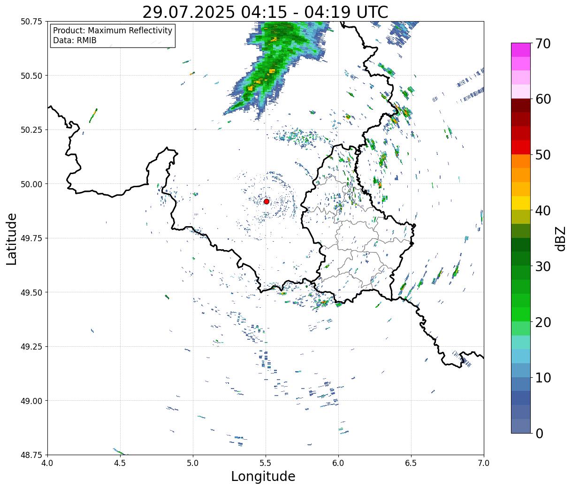Image resolution: width=572 pixels, height=488 pixels.
Task: Click the 'Data: RMIB' text
Action: (x=75, y=40)
